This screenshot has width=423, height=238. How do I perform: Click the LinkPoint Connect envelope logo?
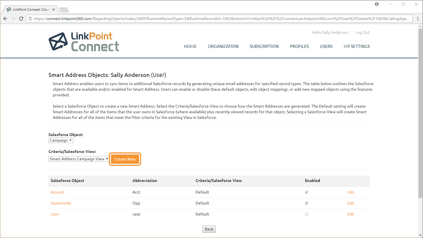[x=58, y=42]
